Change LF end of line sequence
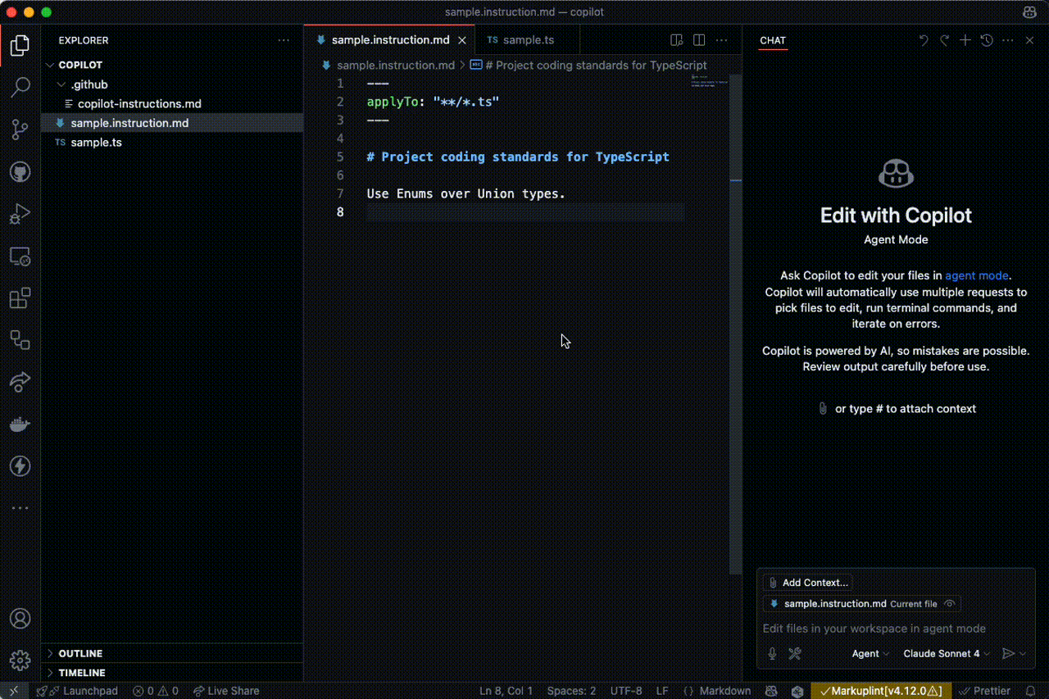1049x699 pixels. coord(662,691)
